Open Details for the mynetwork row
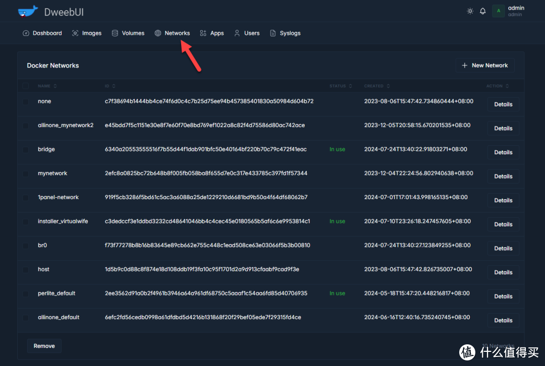 point(503,176)
